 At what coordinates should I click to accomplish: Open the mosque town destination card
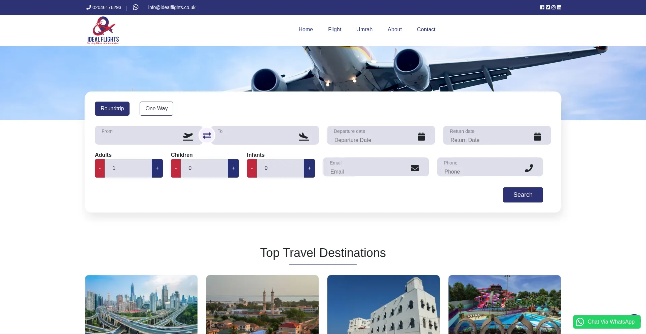click(x=262, y=304)
